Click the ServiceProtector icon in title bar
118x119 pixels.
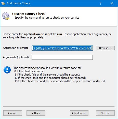[3, 3]
